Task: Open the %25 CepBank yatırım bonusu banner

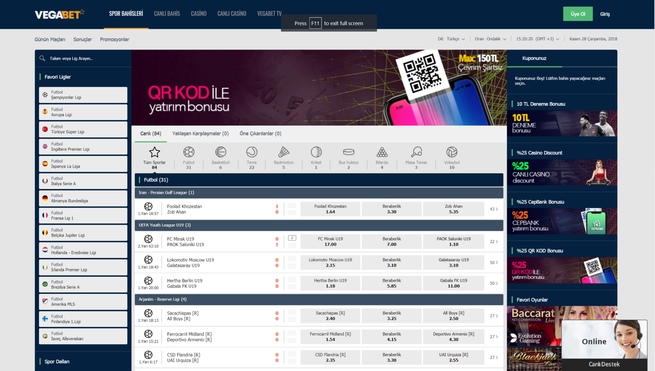Action: pos(562,221)
